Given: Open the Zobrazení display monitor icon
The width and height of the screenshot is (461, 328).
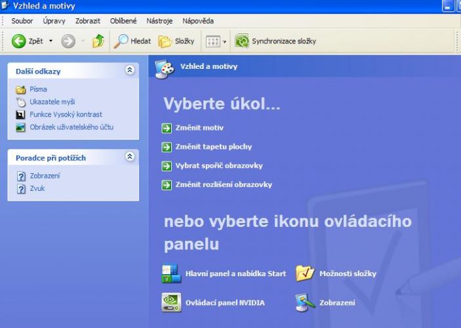Looking at the screenshot, I should (x=305, y=302).
